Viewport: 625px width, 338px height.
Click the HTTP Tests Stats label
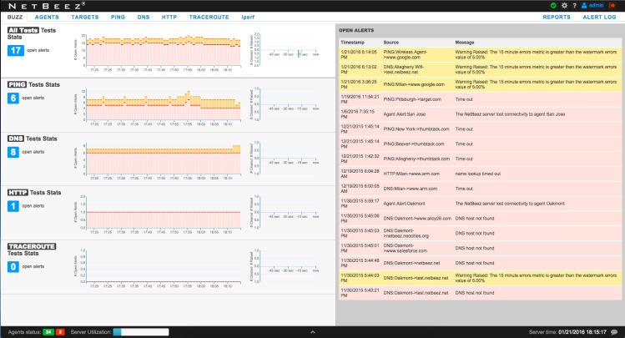(34, 193)
